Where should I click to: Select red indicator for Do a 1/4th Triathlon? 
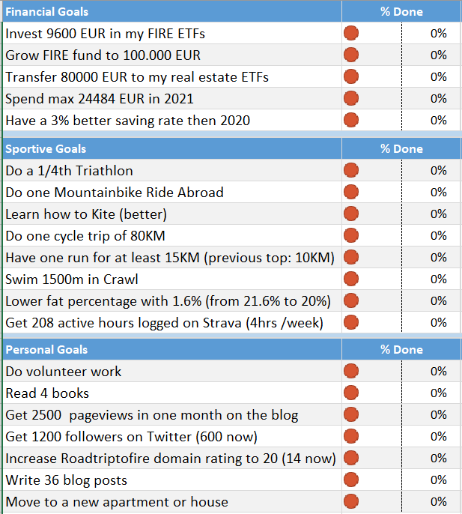(x=350, y=171)
